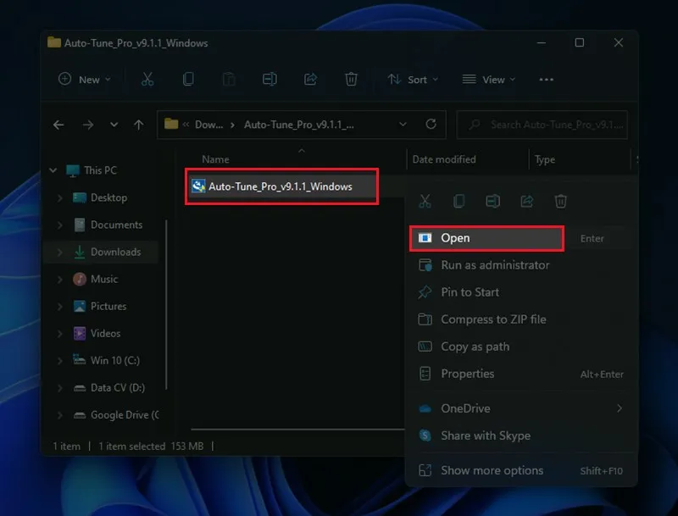The width and height of the screenshot is (678, 516).
Task: Click the Delete icon in the context menu
Action: [560, 201]
